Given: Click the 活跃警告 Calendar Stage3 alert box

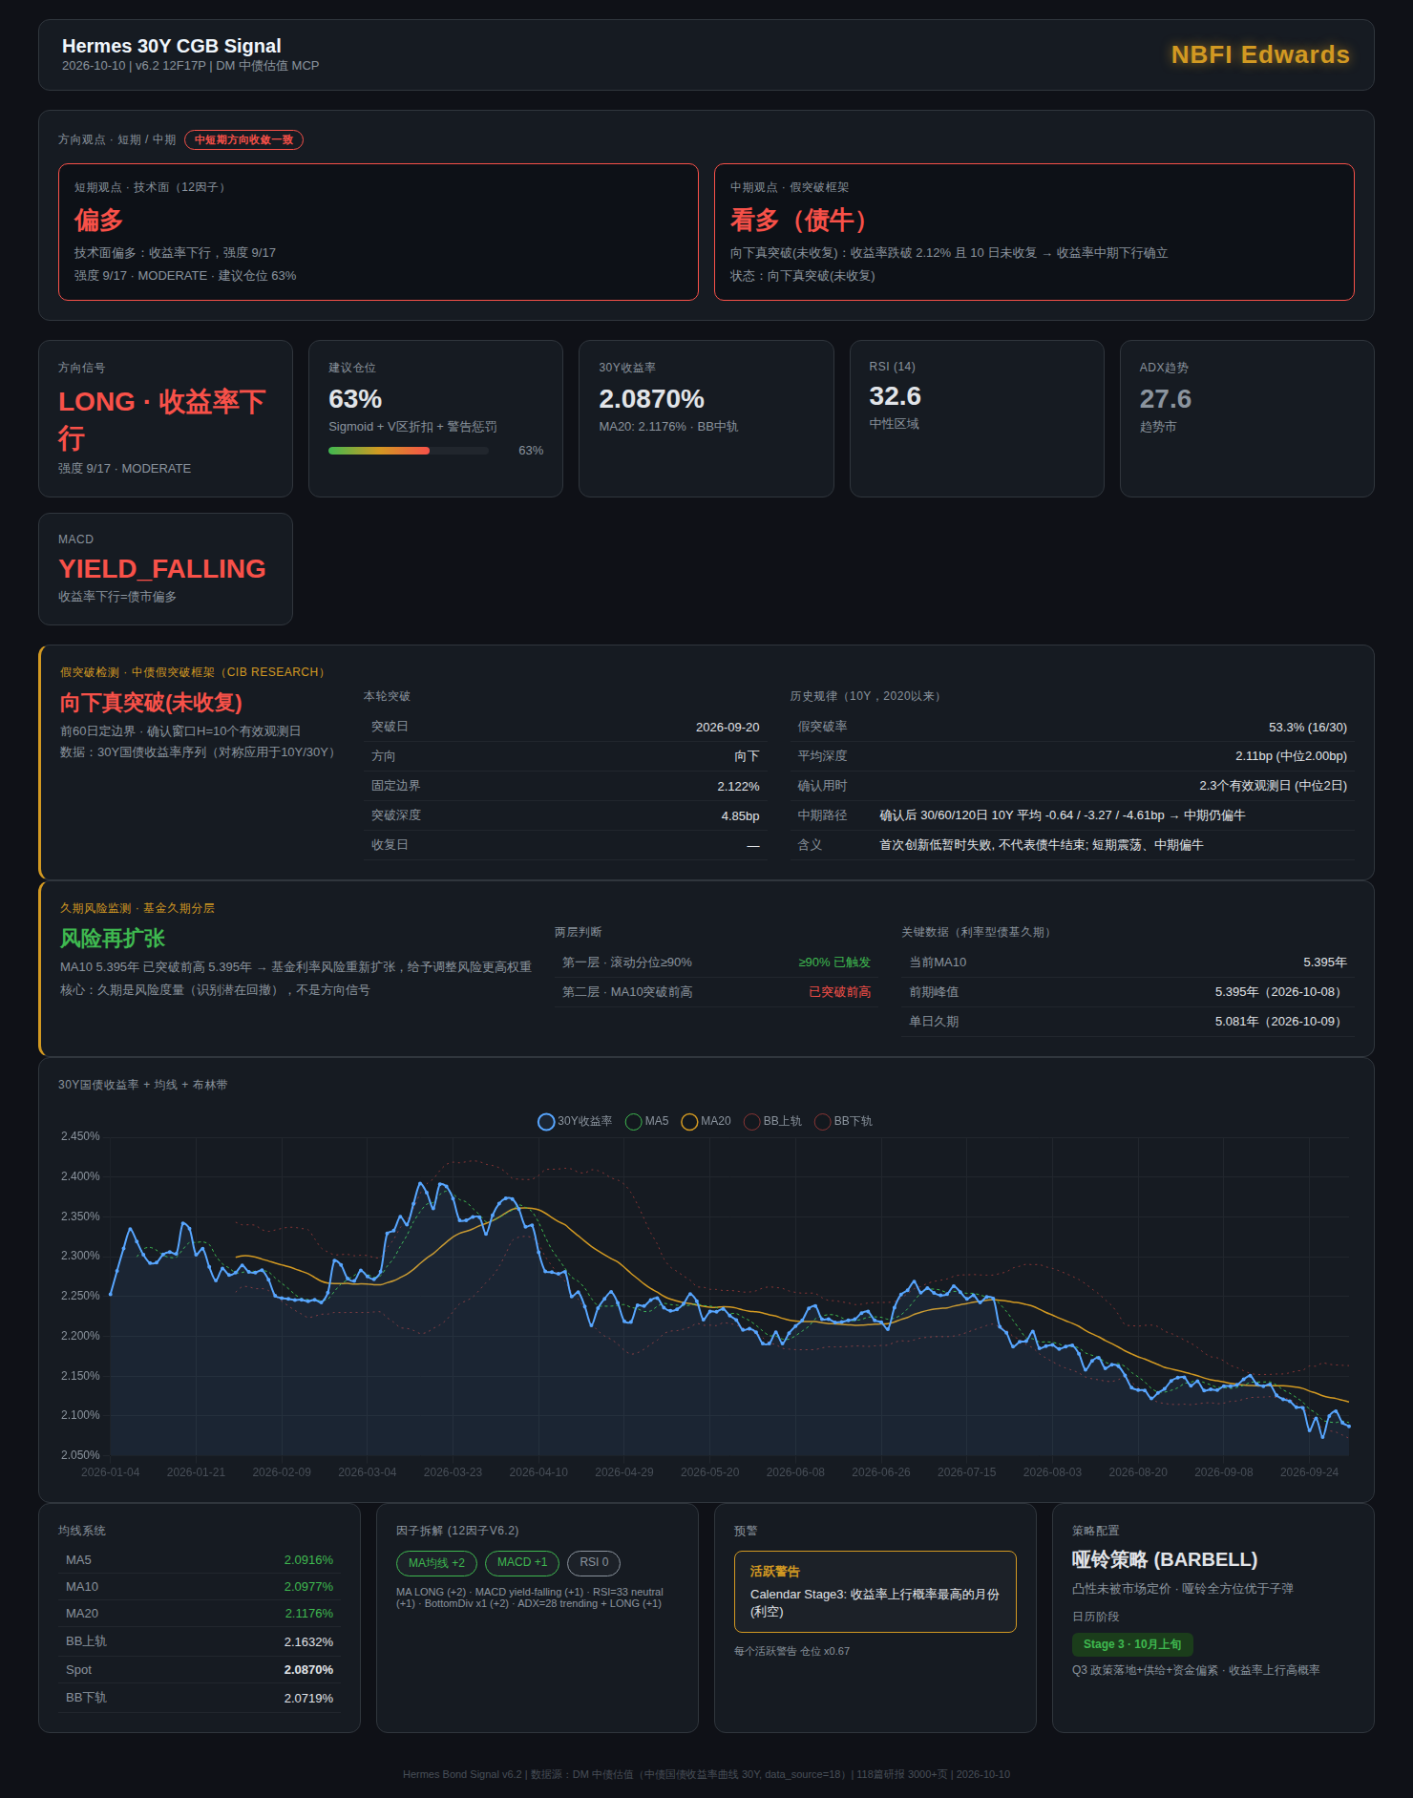Looking at the screenshot, I should click(875, 1592).
